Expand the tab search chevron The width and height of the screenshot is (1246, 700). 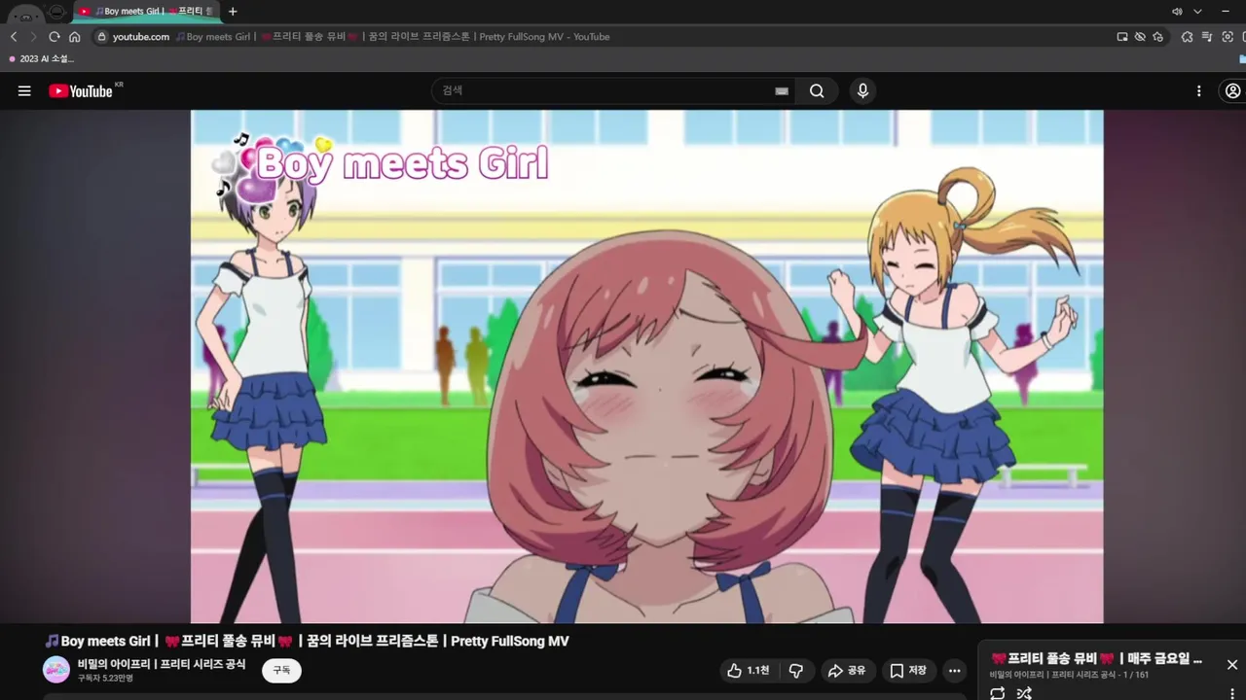coord(1198,12)
